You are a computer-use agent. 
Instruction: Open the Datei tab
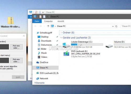pos(37,21)
